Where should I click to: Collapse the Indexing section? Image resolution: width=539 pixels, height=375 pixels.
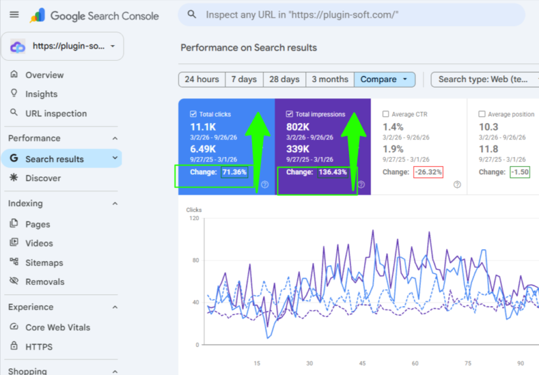point(115,203)
